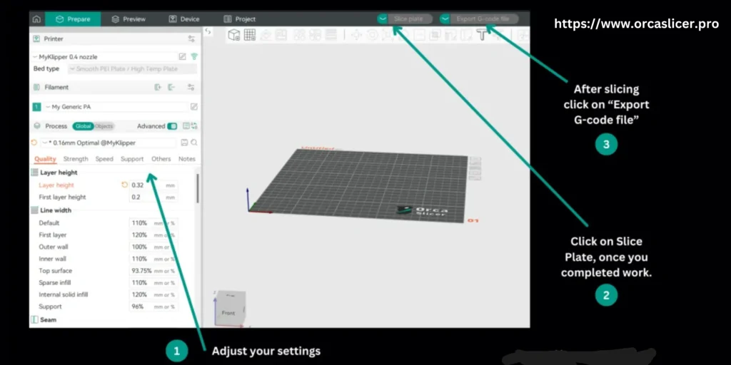Image resolution: width=731 pixels, height=365 pixels.
Task: Collapse the sidebar with arrows icon
Action: click(x=208, y=31)
